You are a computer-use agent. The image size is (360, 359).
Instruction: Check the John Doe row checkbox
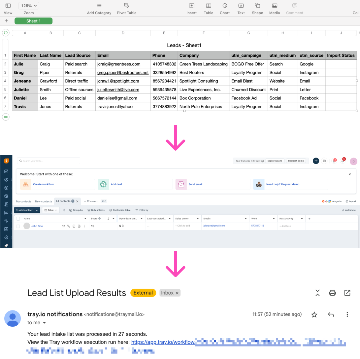click(x=18, y=226)
